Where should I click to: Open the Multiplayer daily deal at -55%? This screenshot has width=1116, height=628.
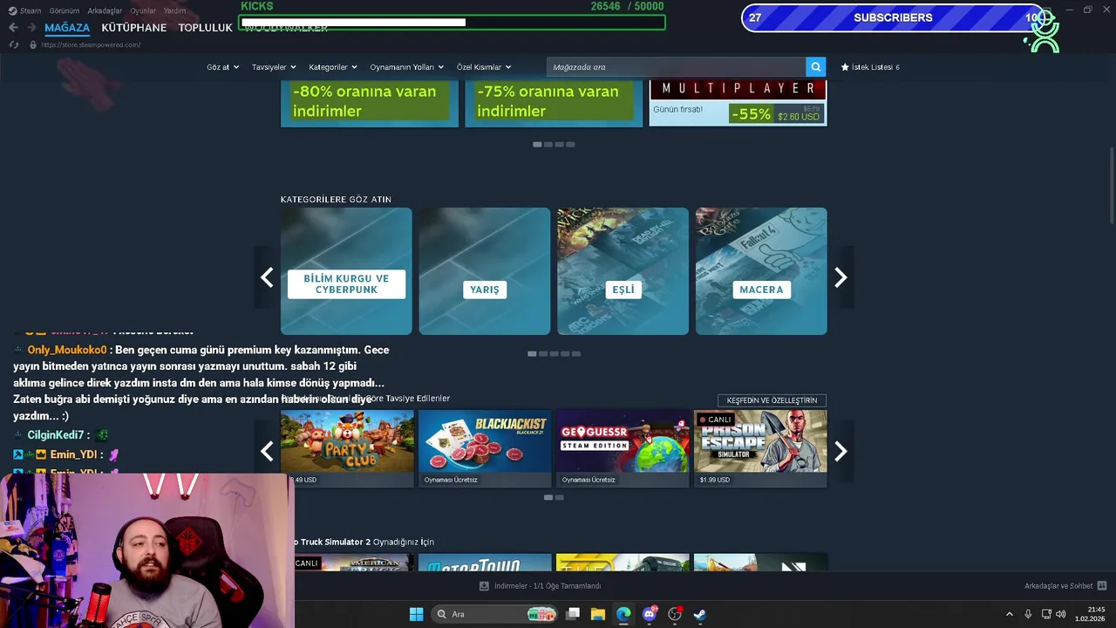738,103
